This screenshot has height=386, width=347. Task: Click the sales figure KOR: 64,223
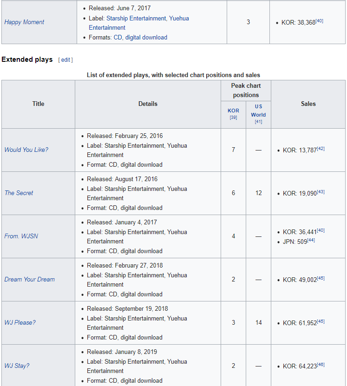[x=300, y=366]
